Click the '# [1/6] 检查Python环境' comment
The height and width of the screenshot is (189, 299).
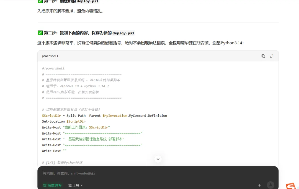(x=62, y=163)
